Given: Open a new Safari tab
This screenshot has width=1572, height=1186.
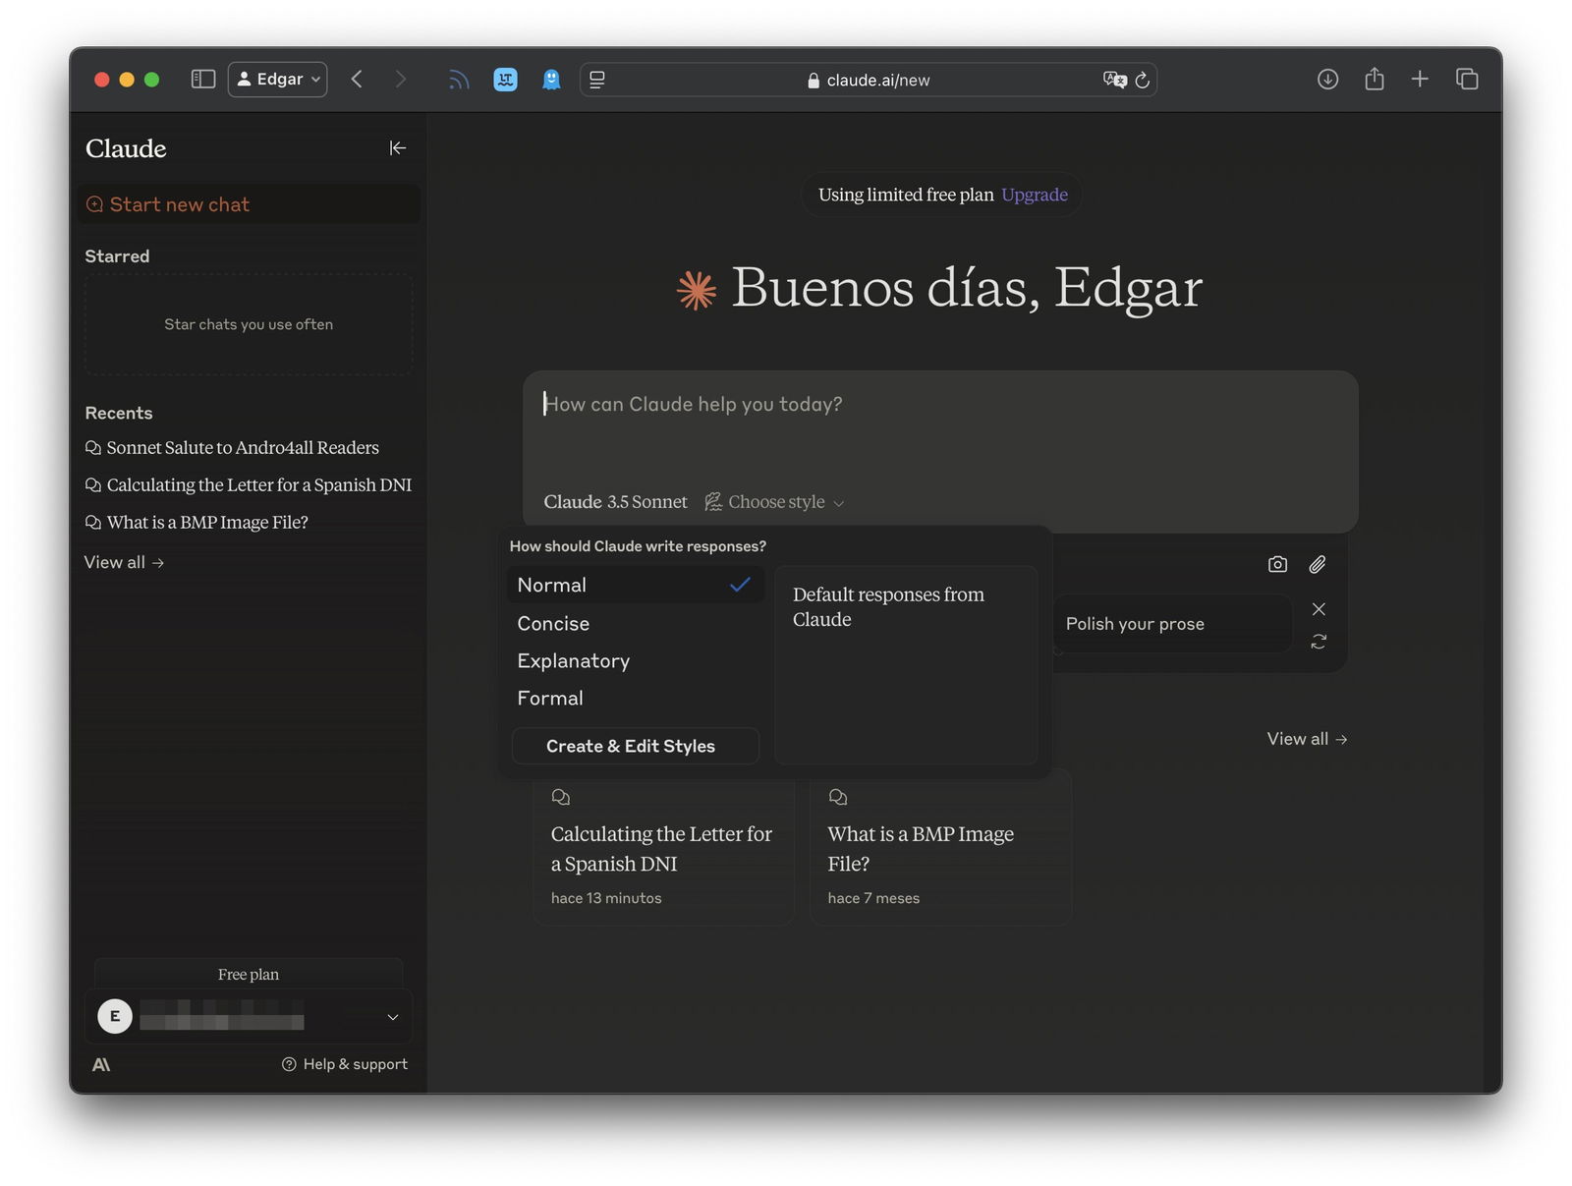Looking at the screenshot, I should [1420, 79].
